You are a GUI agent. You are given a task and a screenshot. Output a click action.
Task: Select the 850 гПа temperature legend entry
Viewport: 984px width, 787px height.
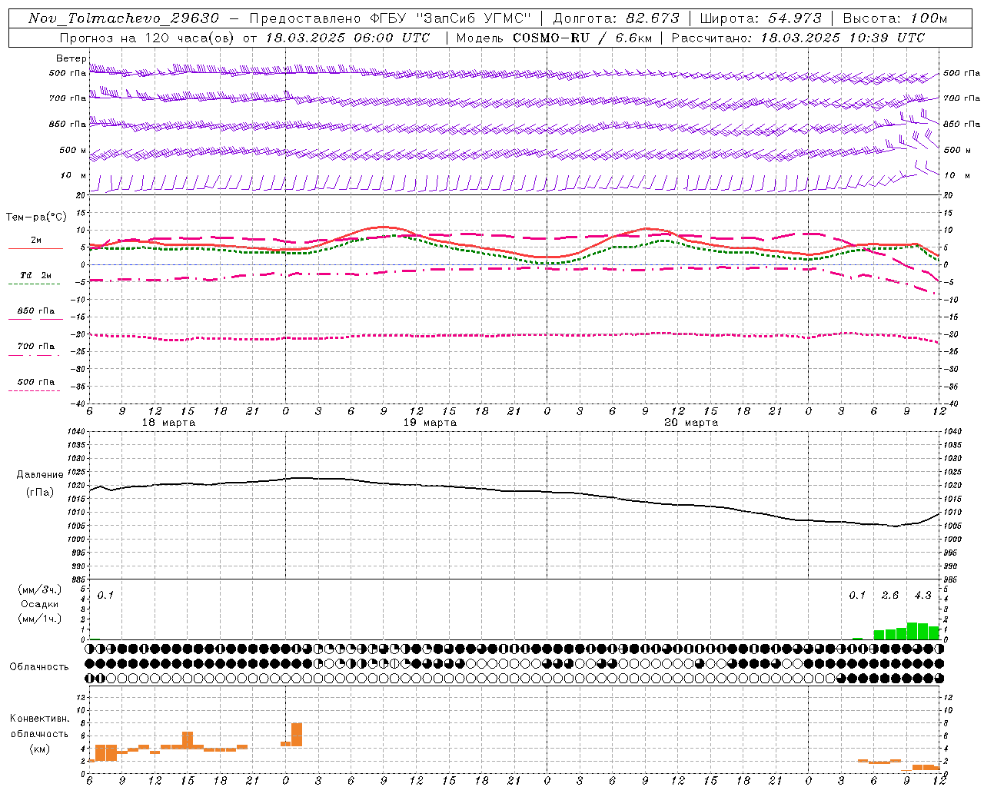[x=35, y=311]
